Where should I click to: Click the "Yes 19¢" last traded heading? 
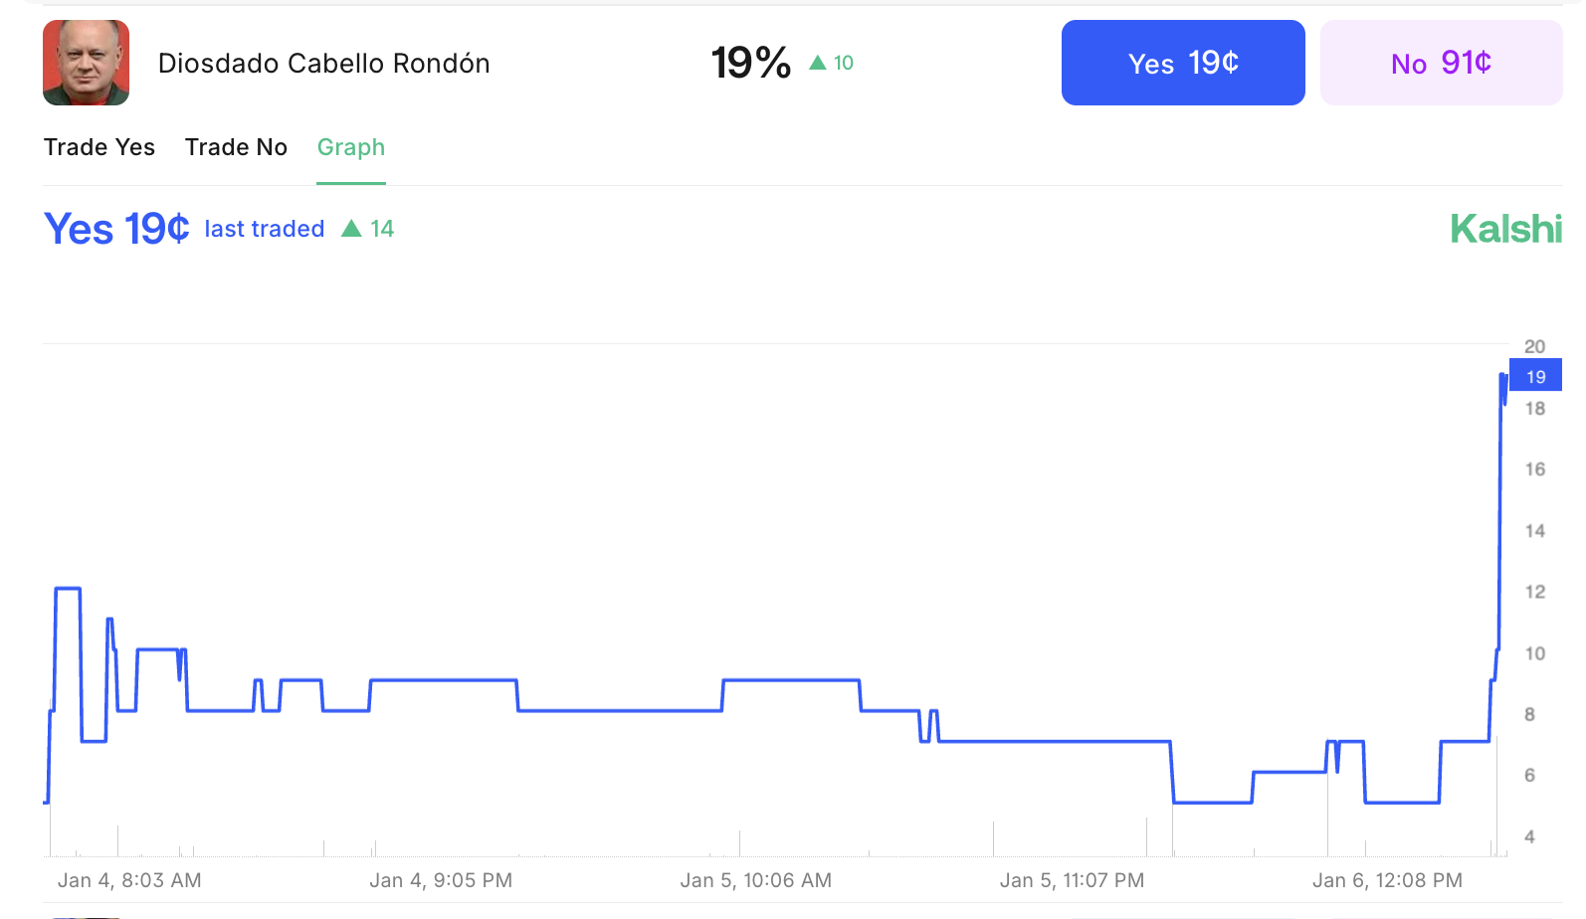pyautogui.click(x=116, y=229)
